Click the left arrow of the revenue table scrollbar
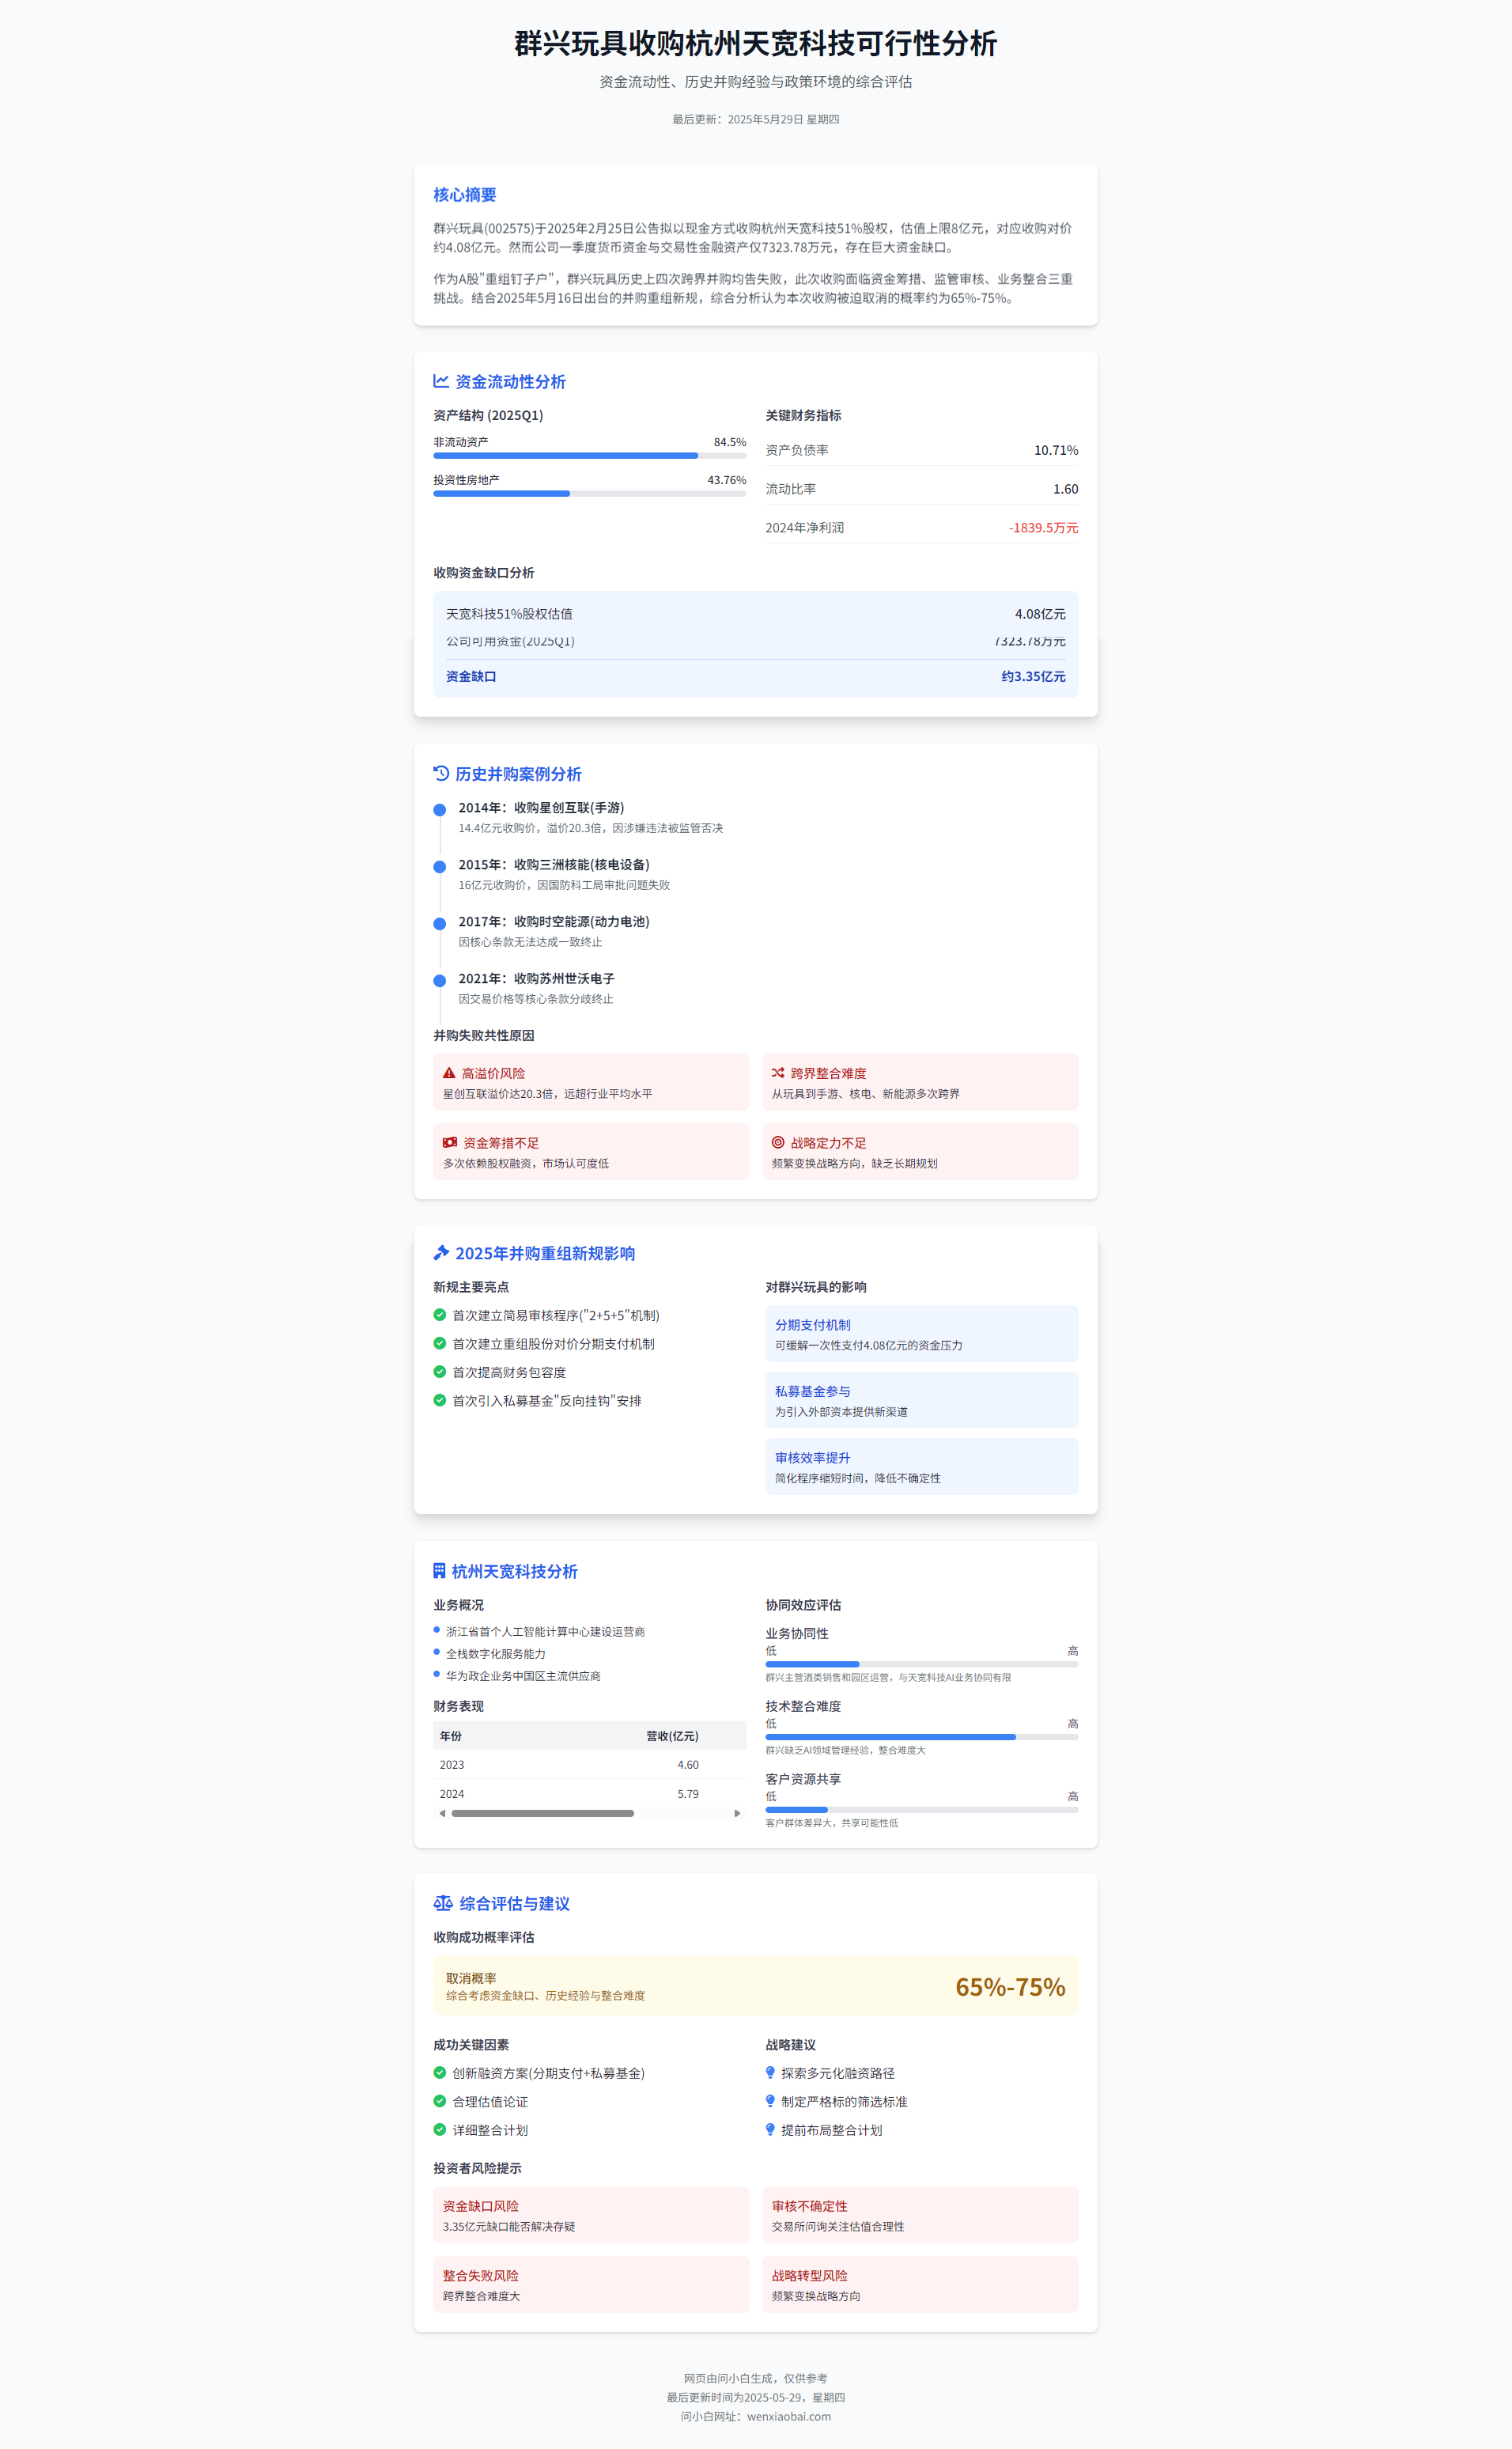Viewport: 1512px width, 2449px height. 442,1813
